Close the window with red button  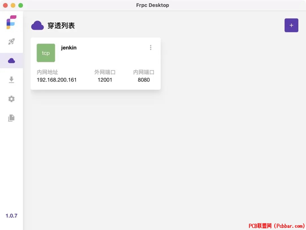click(5, 5)
